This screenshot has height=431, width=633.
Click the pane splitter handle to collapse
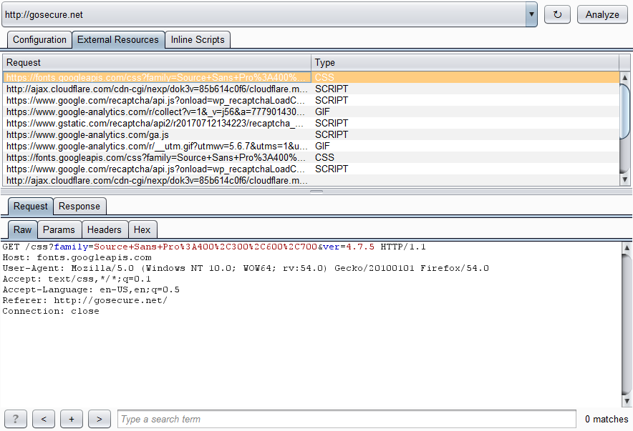tap(316, 191)
